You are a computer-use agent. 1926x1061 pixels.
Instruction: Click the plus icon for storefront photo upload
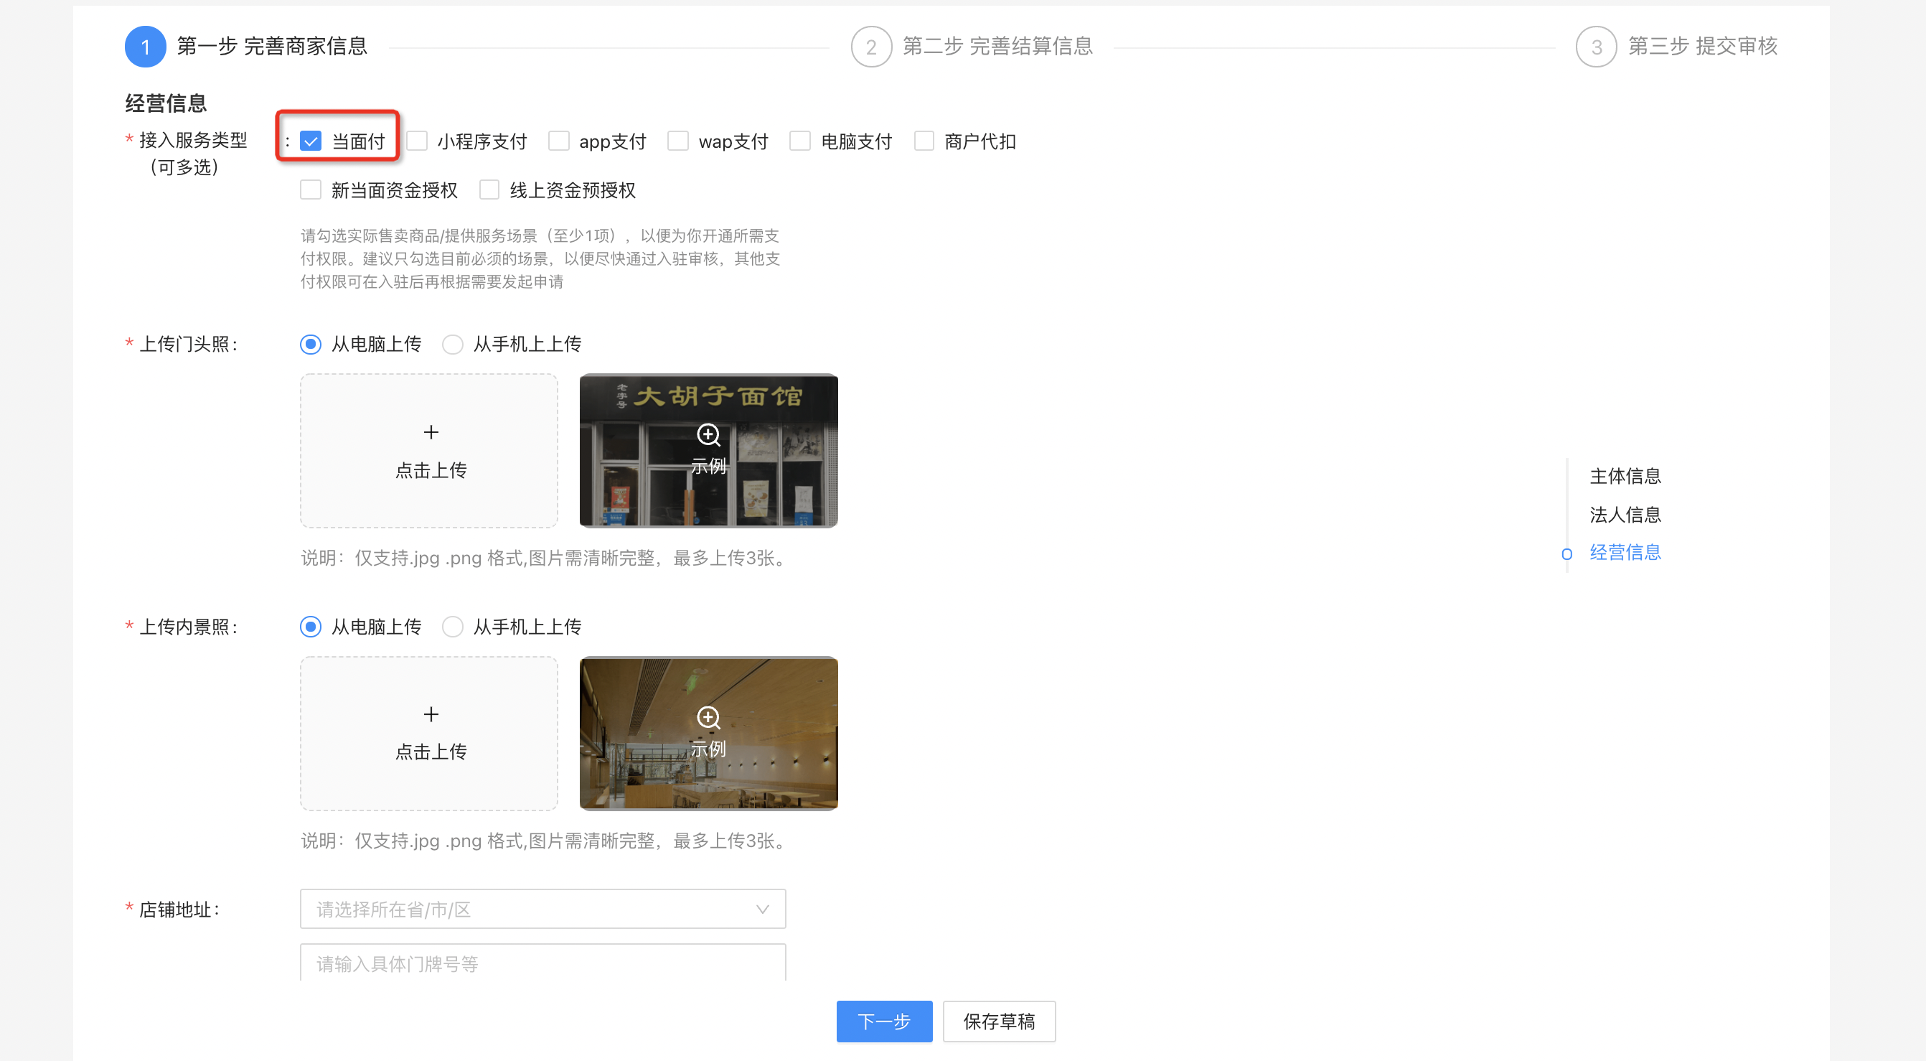[x=431, y=432]
